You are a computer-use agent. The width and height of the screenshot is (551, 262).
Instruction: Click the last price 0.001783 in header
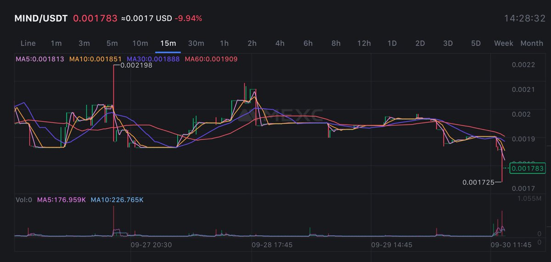coord(96,18)
